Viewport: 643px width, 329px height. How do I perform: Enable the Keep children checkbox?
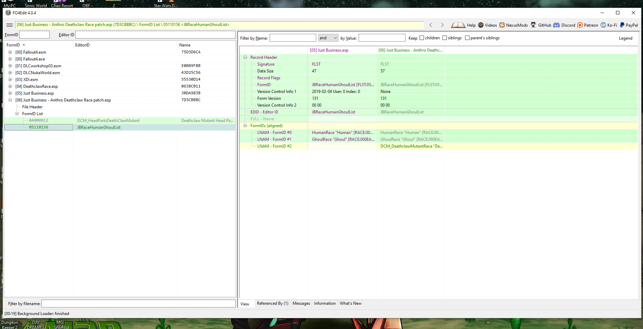click(422, 38)
